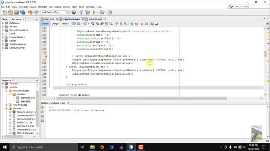Image resolution: width=270 pixels, height=151 pixels.
Task: Switch to the expense.java editor tab
Action: coord(95,19)
